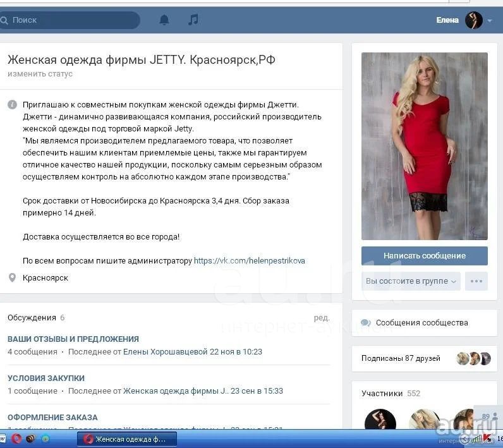Open Подписаны 87 друзей list
This screenshot has height=448, width=503.
[x=401, y=358]
